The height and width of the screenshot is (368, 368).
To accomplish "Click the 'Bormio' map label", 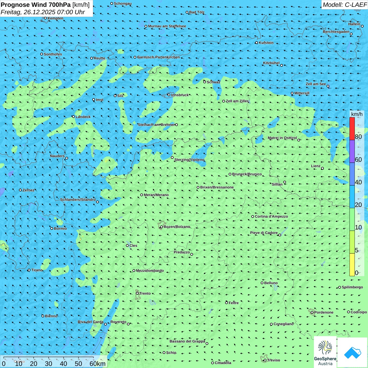I will (60, 229).
